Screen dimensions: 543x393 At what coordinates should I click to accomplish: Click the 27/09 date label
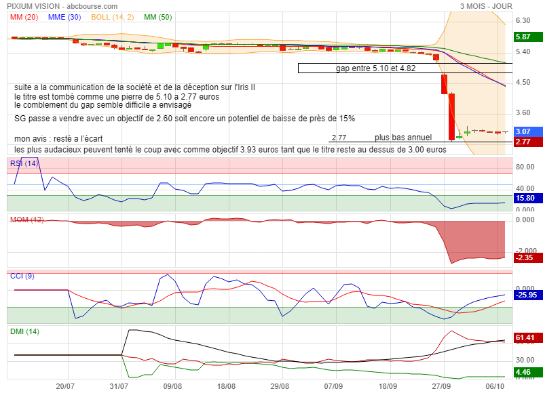[x=441, y=386]
